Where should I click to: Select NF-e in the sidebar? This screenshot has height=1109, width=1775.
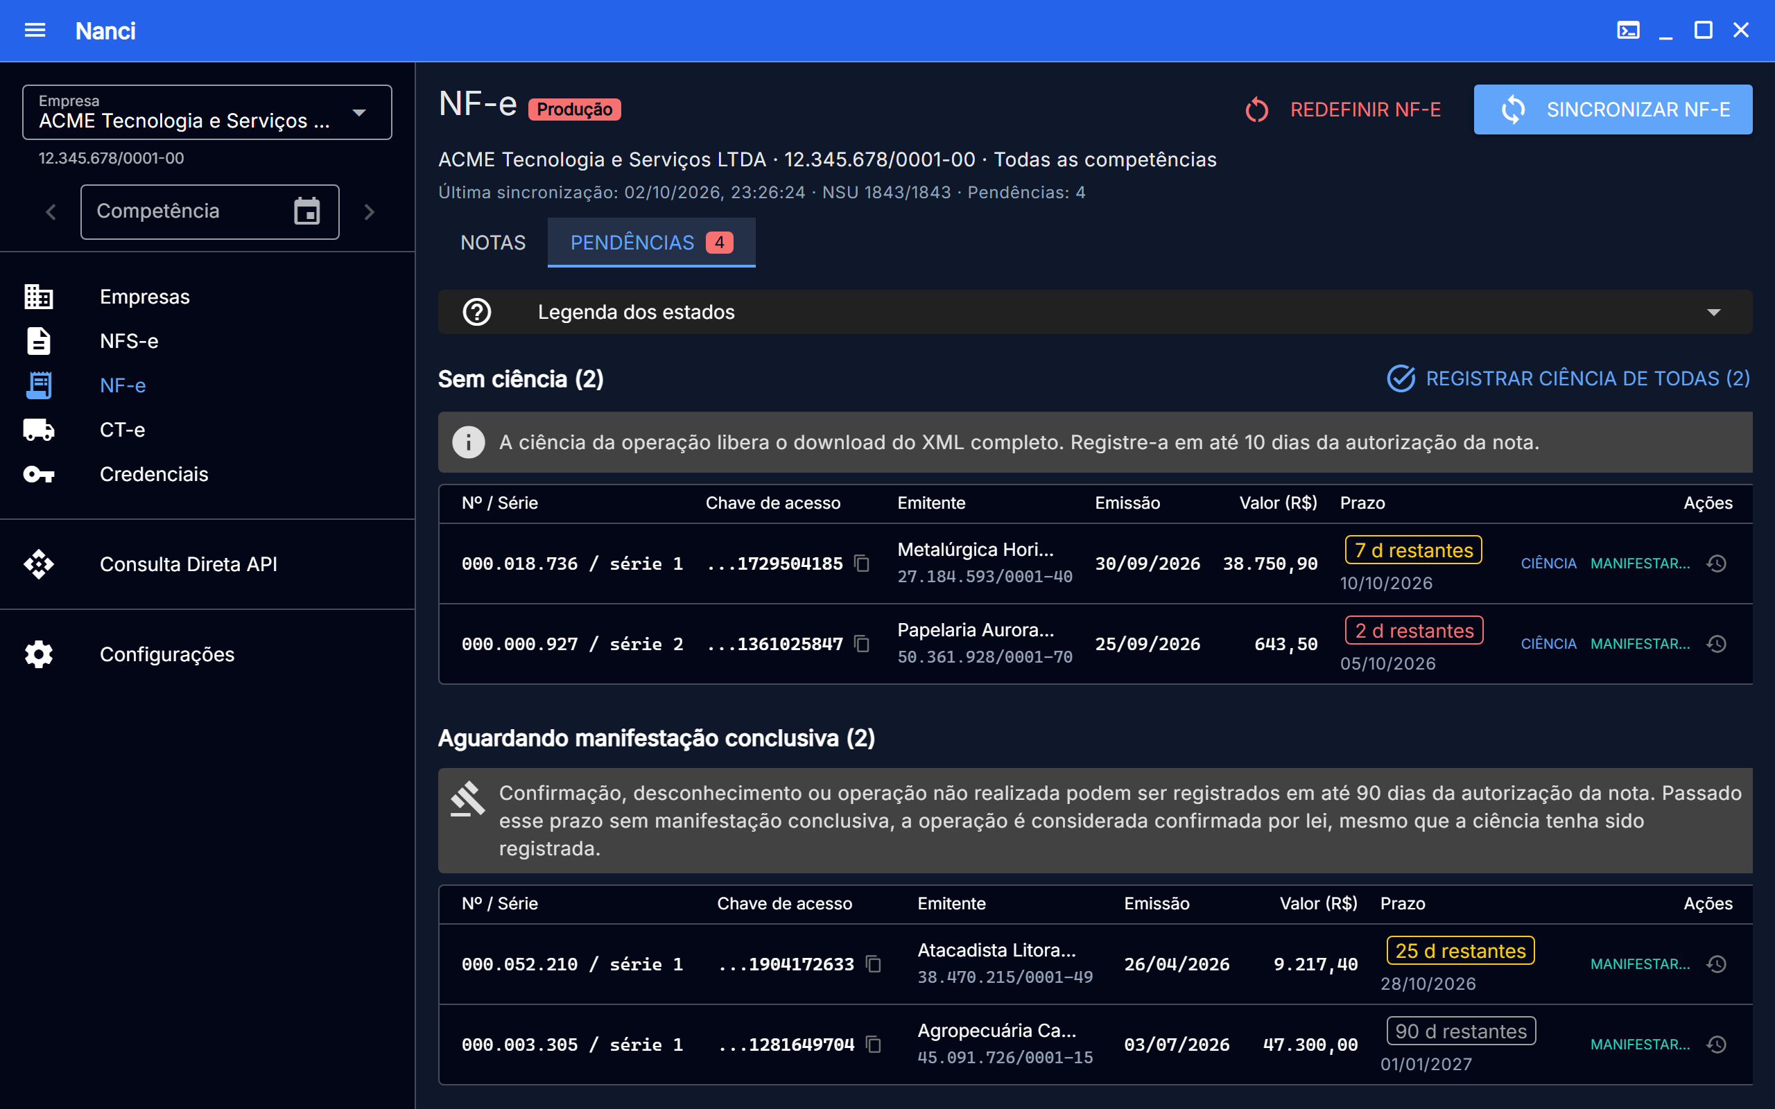pyautogui.click(x=207, y=385)
